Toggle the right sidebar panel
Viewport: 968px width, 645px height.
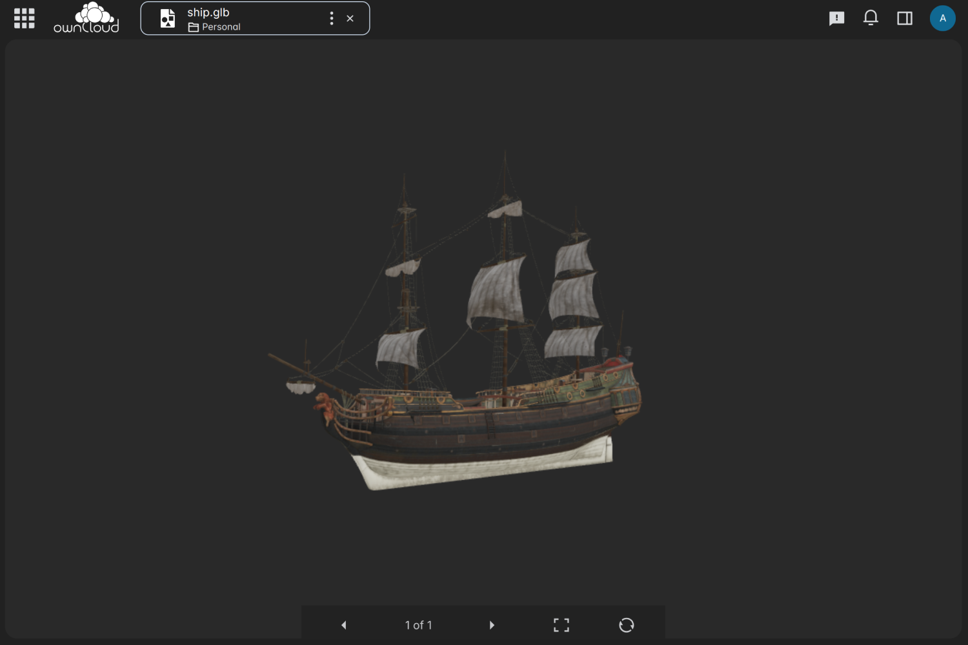tap(905, 18)
